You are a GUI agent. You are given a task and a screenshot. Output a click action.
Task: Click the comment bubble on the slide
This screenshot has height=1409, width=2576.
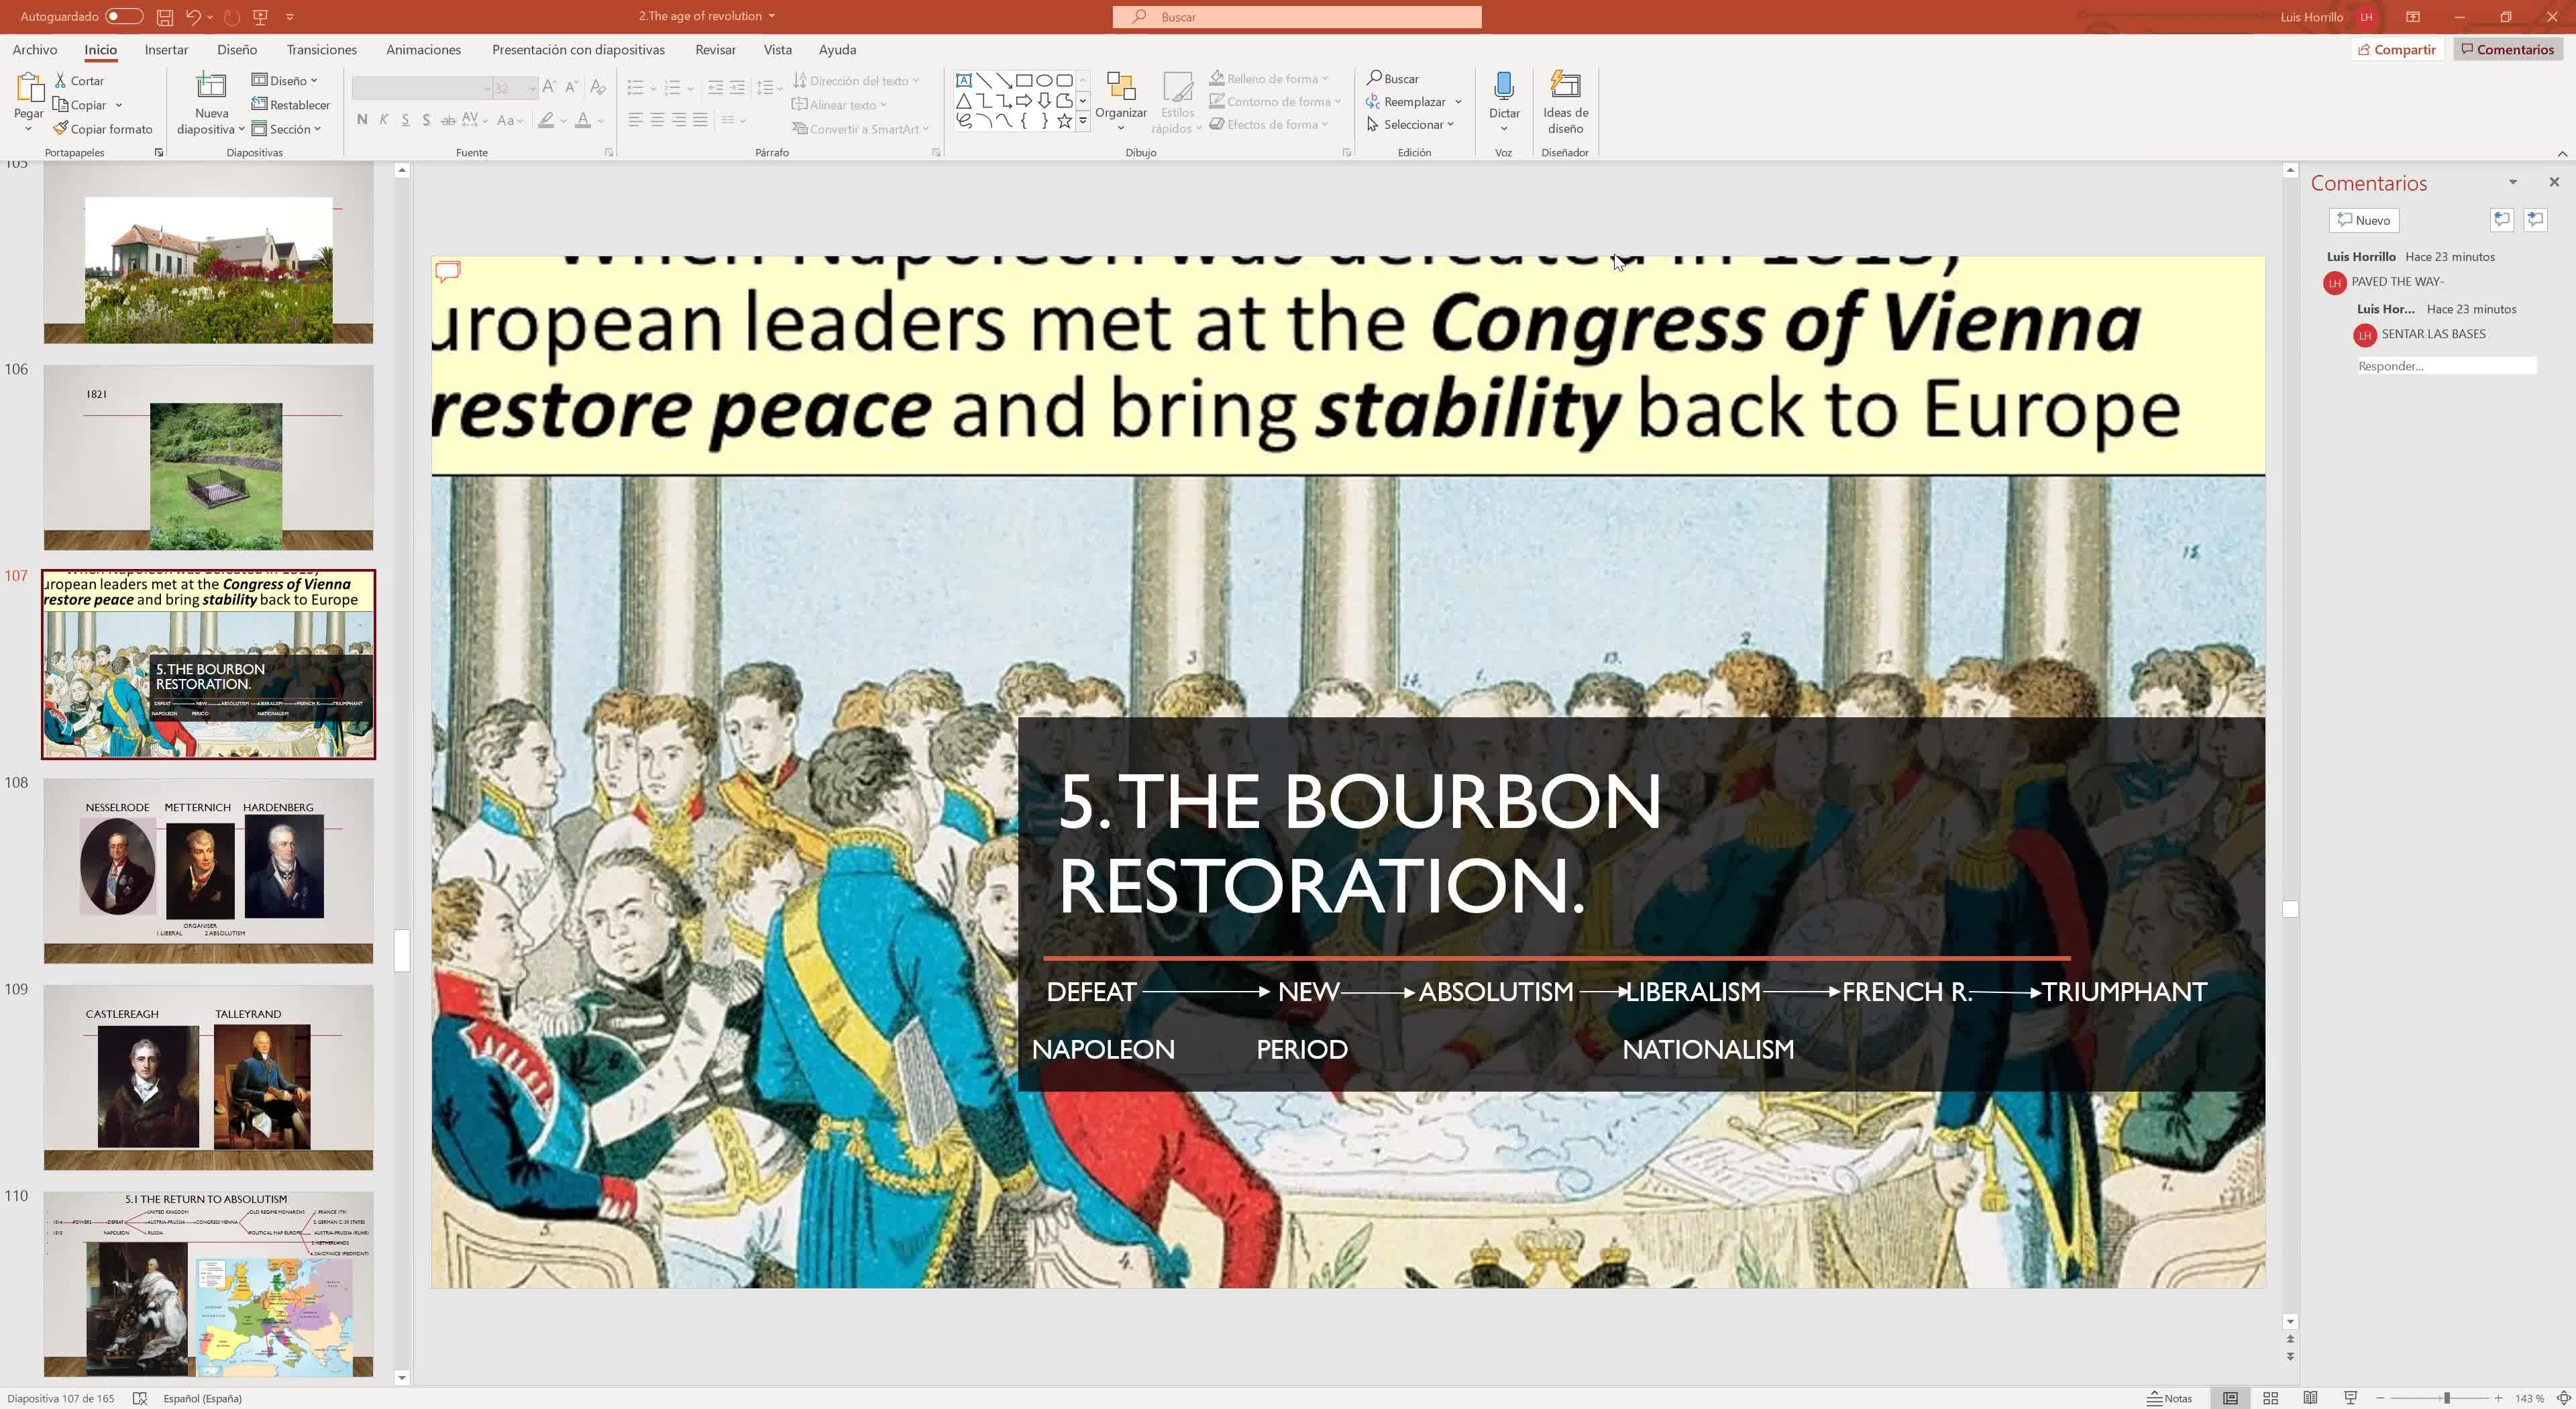[x=448, y=271]
